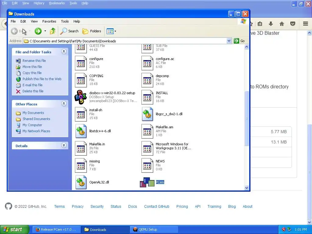Open Firefox History menu

[x=39, y=3]
